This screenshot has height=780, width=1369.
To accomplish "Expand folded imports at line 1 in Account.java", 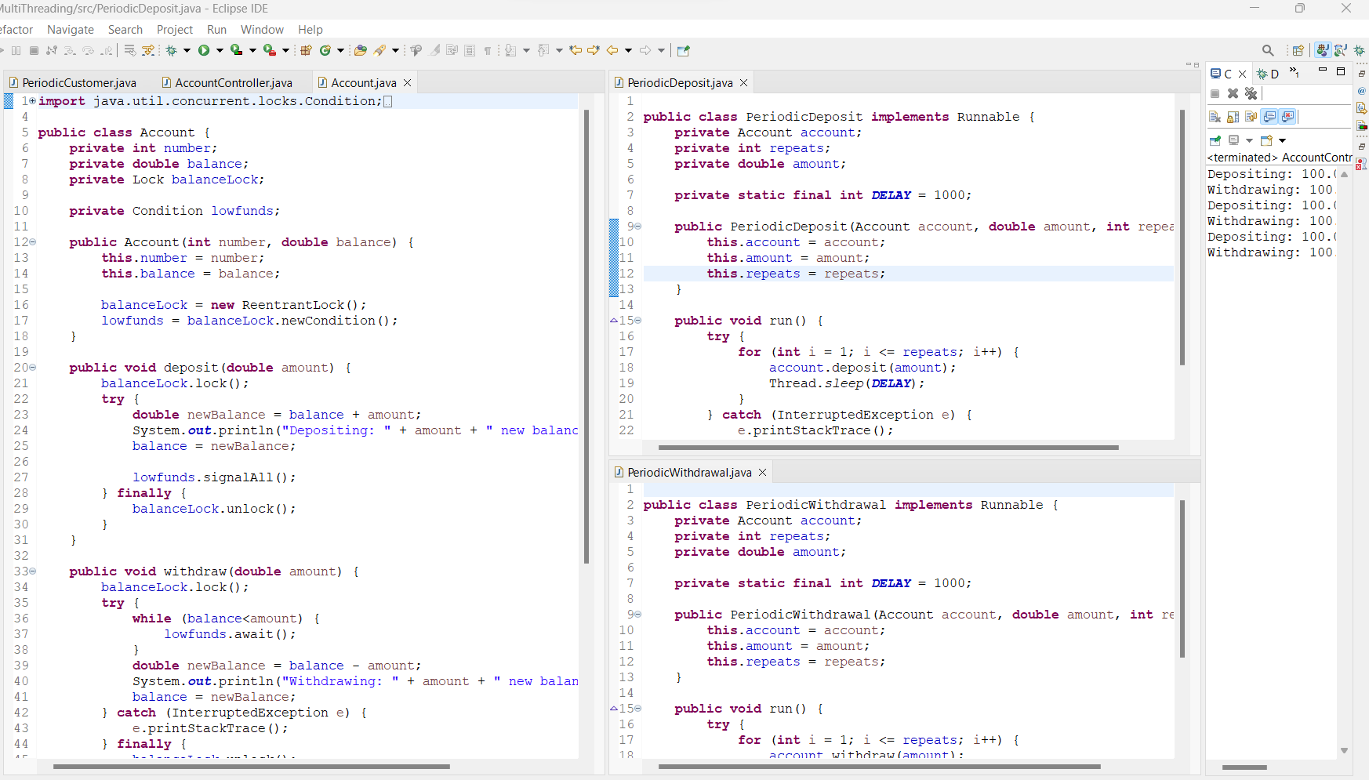I will coord(32,100).
